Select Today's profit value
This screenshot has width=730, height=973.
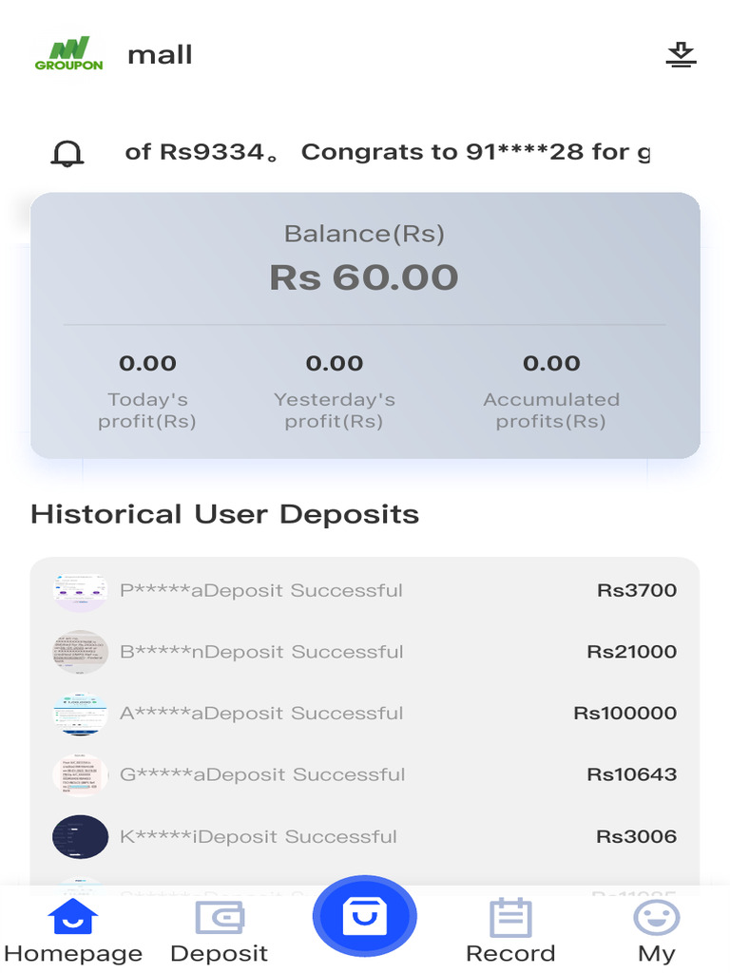click(147, 363)
